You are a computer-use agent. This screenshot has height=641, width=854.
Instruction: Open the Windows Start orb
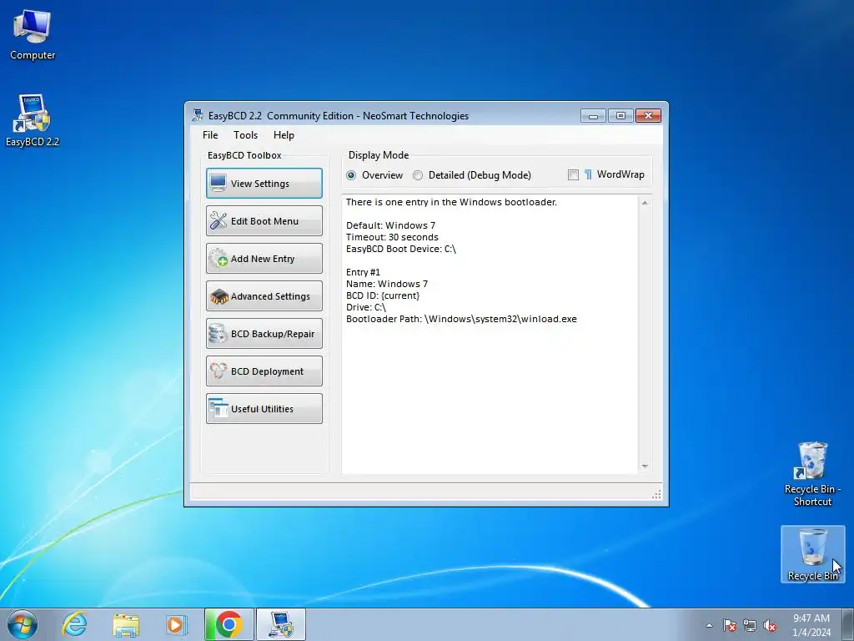coord(23,624)
